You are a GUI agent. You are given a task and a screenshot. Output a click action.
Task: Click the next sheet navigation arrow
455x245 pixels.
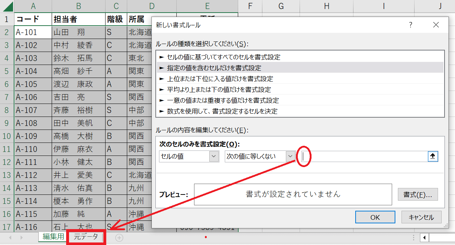(x=22, y=237)
